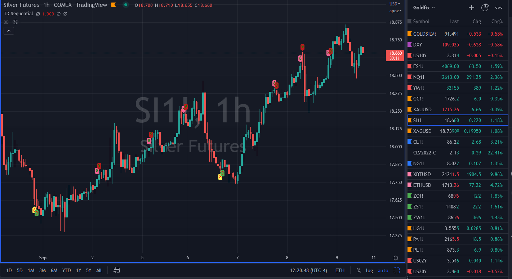The image size is (512, 279).
Task: Sort watchlist by the Last column header
Action: click(x=454, y=21)
